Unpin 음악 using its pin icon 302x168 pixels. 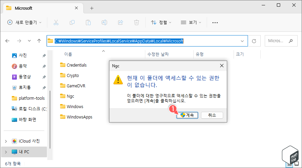44,67
